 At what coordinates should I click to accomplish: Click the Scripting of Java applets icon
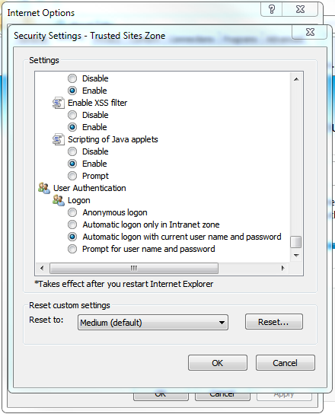[59, 139]
